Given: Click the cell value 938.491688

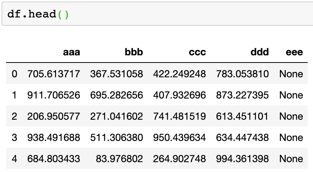Looking at the screenshot, I should tap(53, 137).
